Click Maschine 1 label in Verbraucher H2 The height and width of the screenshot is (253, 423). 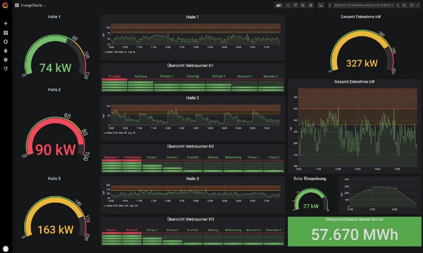(x=111, y=158)
